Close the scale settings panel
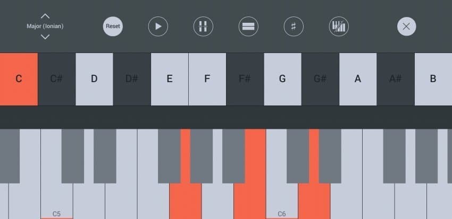 (x=406, y=27)
